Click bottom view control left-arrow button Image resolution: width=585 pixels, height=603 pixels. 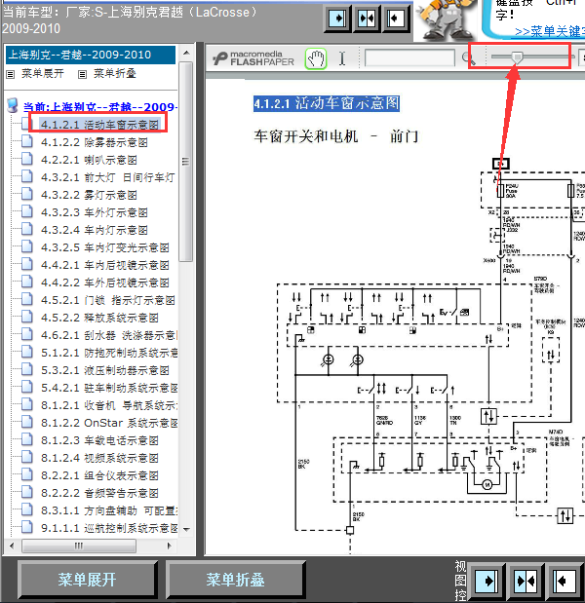[564, 581]
